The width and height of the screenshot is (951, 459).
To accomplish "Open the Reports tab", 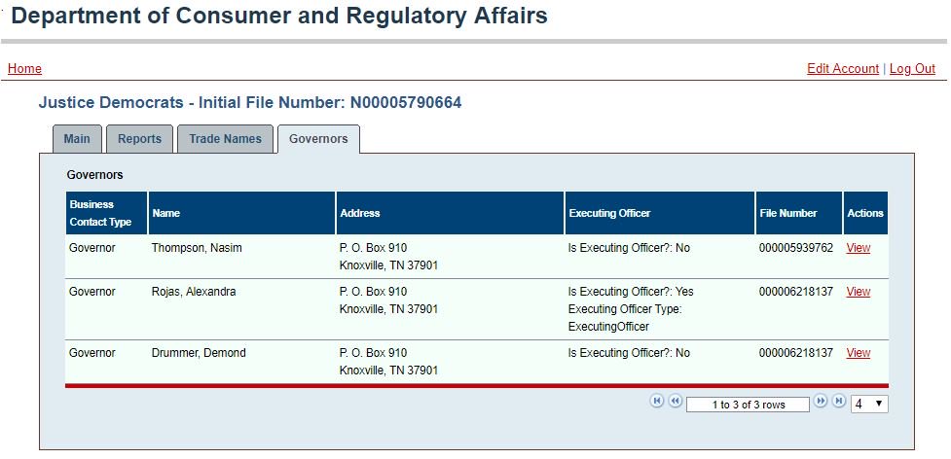I will tap(139, 139).
